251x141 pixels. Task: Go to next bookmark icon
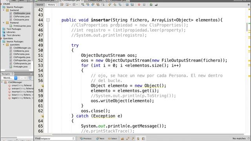[x=115, y=5]
